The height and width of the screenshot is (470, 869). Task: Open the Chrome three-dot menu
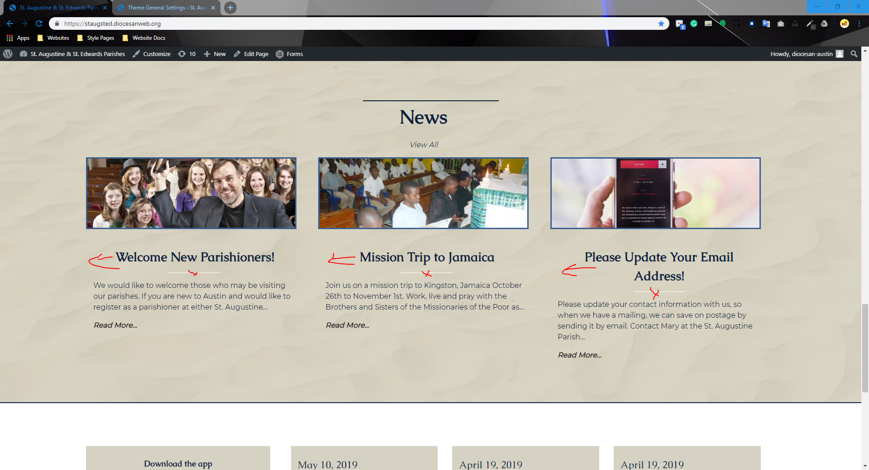pos(859,23)
